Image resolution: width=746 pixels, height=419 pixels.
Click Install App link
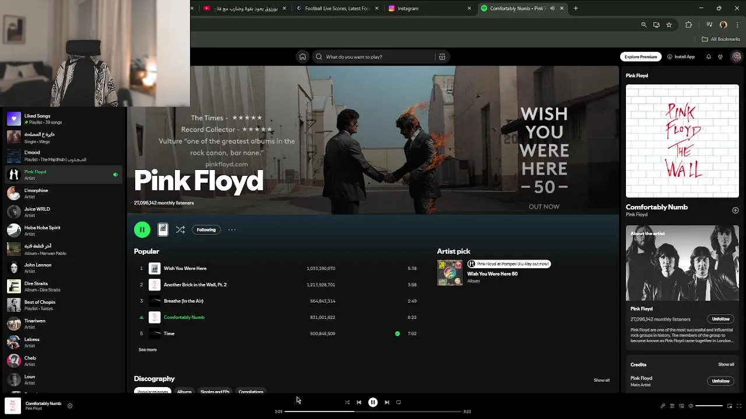681,56
